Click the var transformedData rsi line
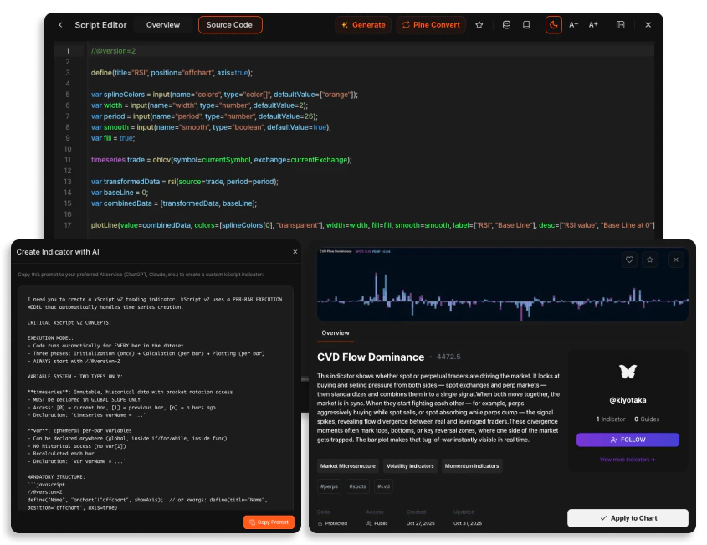Screen dimensions: 707x545 pyautogui.click(x=184, y=182)
